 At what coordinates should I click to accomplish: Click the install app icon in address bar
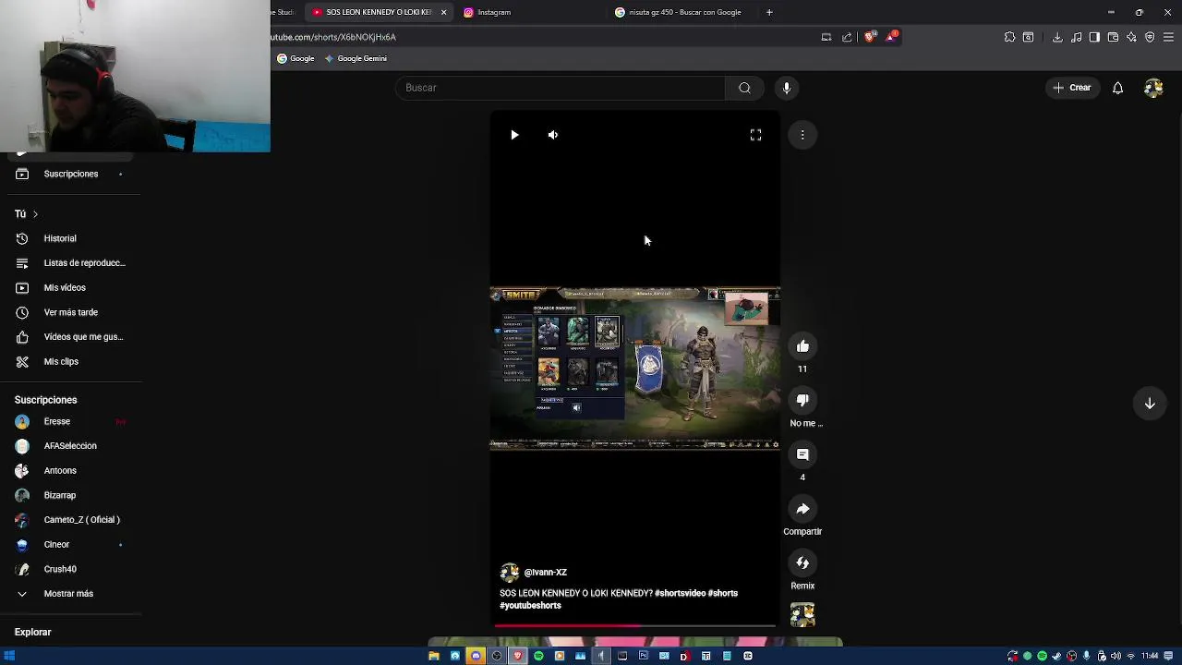826,37
